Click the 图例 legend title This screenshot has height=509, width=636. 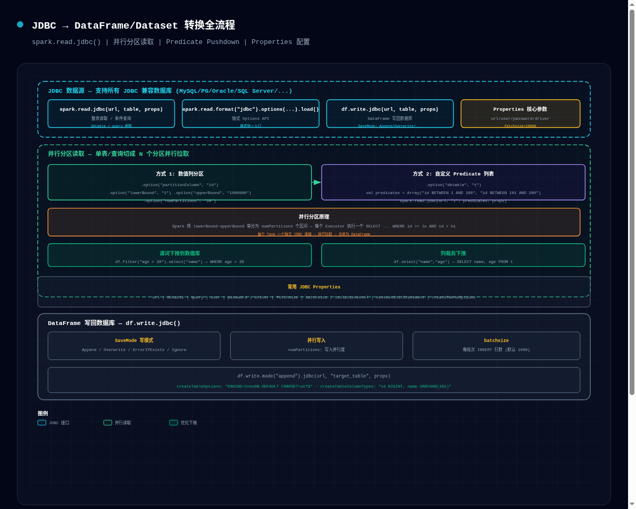42,414
